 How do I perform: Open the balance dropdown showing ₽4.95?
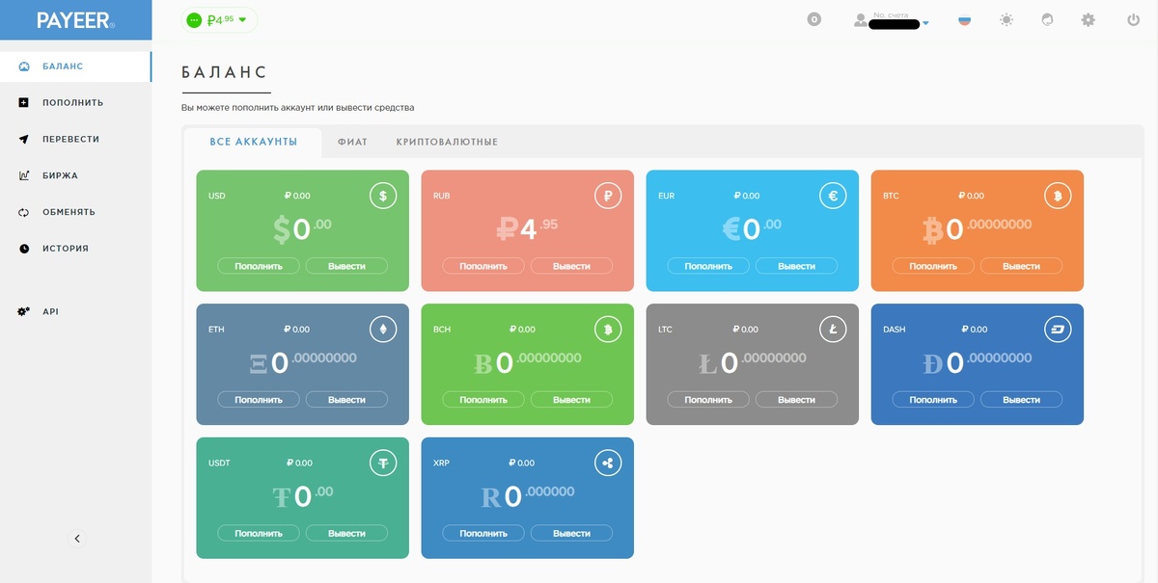219,19
